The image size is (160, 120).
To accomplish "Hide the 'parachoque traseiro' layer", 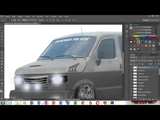I will [131, 77].
